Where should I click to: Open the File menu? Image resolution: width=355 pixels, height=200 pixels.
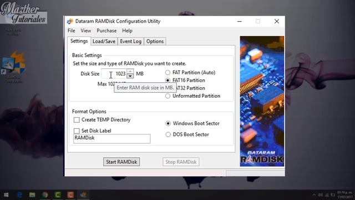point(72,31)
